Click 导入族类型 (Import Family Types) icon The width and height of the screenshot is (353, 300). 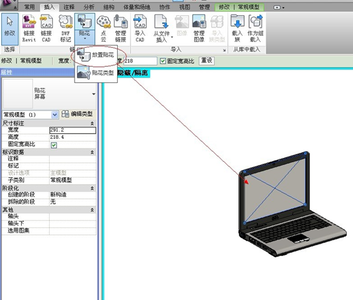click(x=217, y=29)
